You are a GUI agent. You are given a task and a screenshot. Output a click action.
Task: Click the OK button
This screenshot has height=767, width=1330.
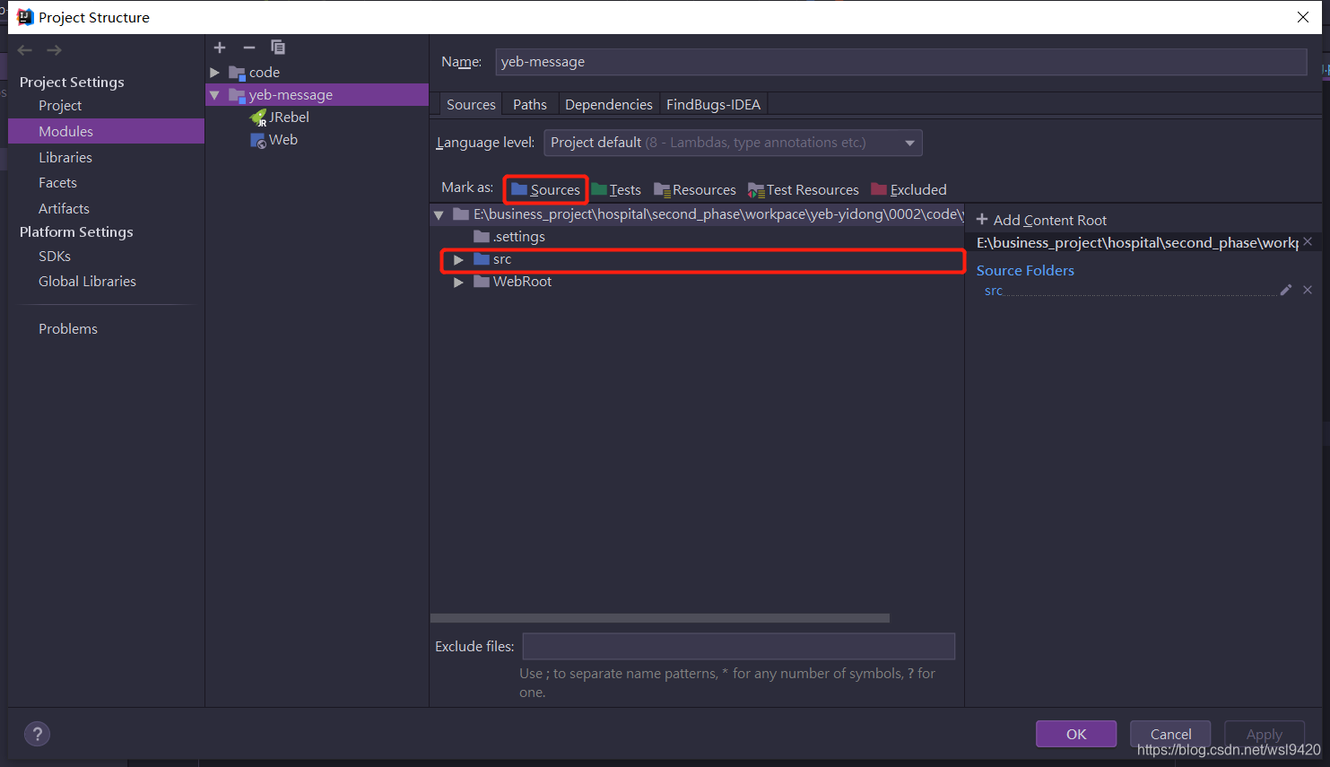click(1076, 734)
